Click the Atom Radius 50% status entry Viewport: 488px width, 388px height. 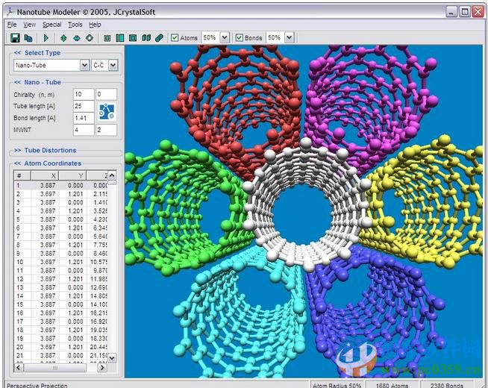(x=337, y=385)
